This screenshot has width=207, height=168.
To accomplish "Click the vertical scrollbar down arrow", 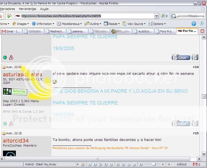I will point(204,154).
